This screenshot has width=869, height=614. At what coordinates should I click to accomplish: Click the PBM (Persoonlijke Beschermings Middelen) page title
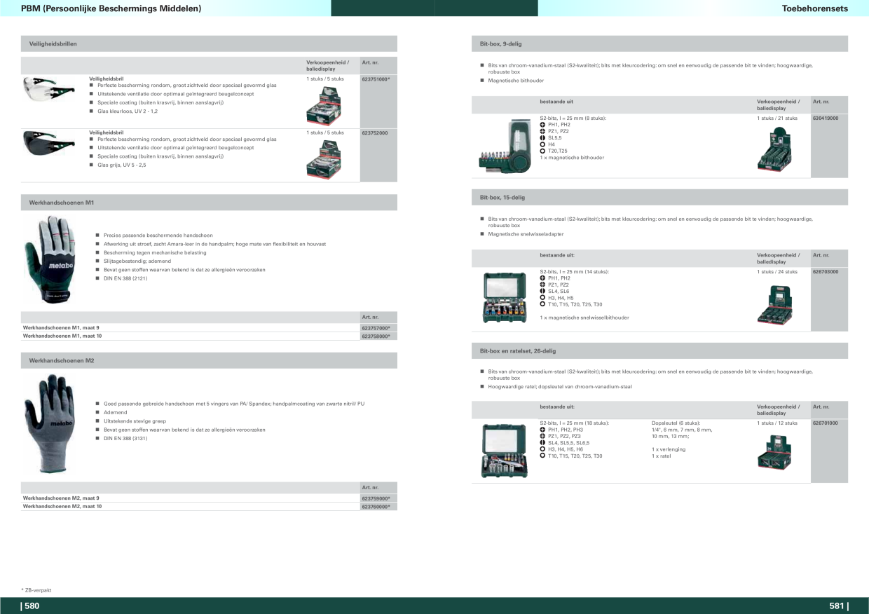point(111,8)
